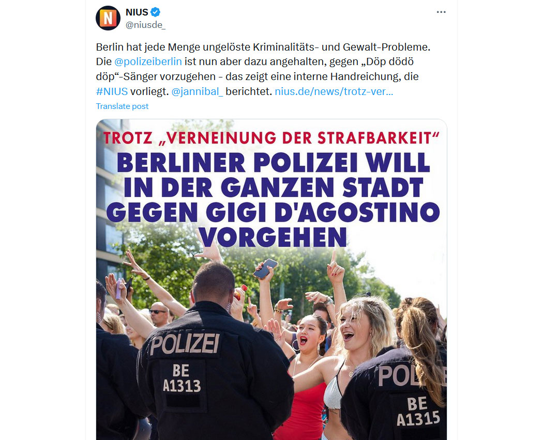
Task: Click Translate post
Action: coord(122,106)
